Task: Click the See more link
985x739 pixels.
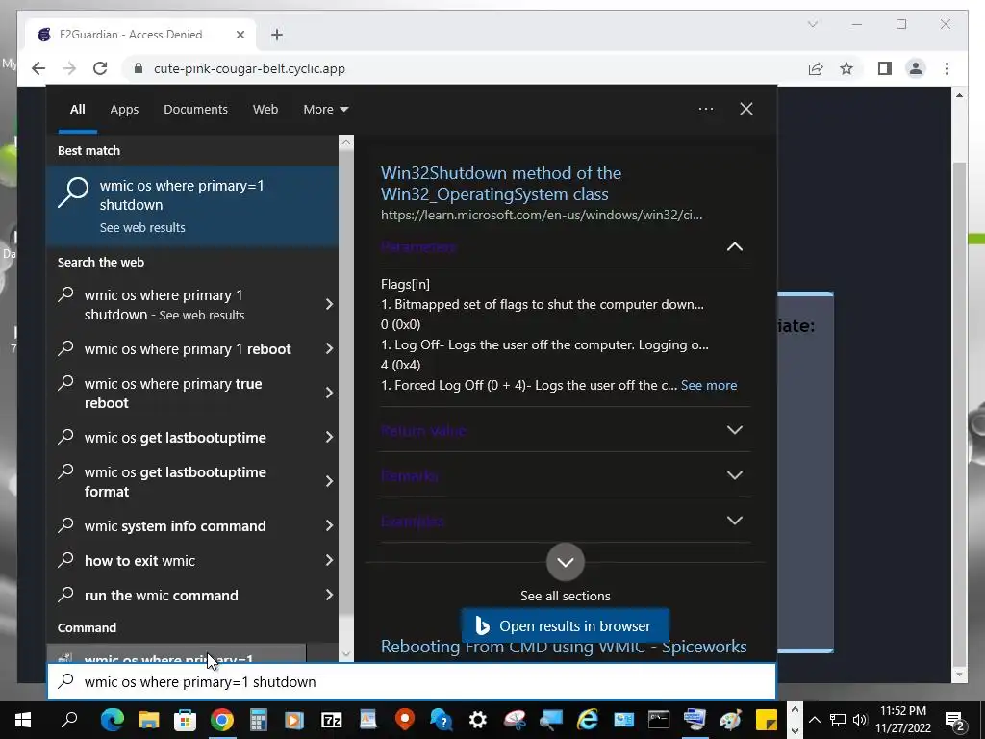Action: pos(709,385)
